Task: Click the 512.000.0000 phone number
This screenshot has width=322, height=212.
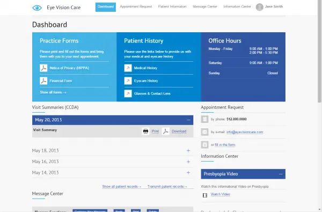Action: (237, 119)
